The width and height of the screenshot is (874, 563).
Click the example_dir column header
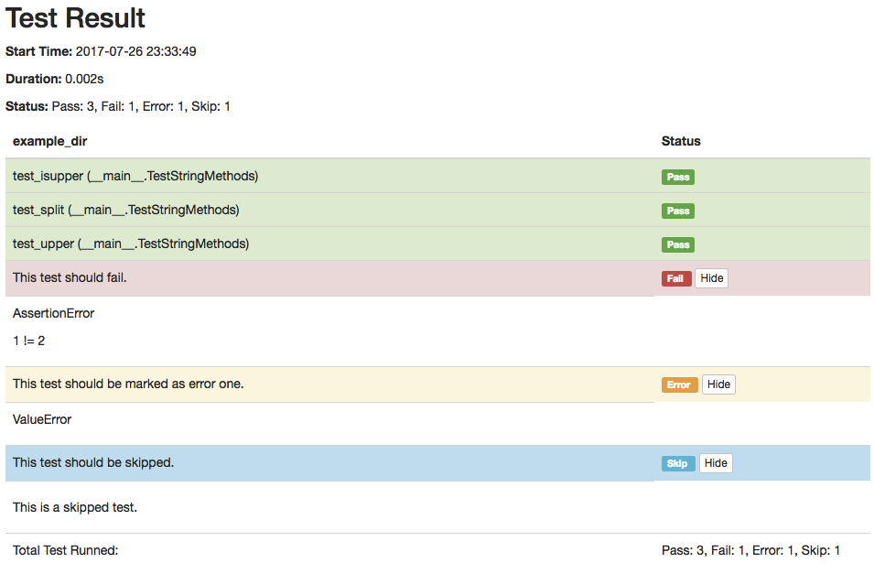50,141
